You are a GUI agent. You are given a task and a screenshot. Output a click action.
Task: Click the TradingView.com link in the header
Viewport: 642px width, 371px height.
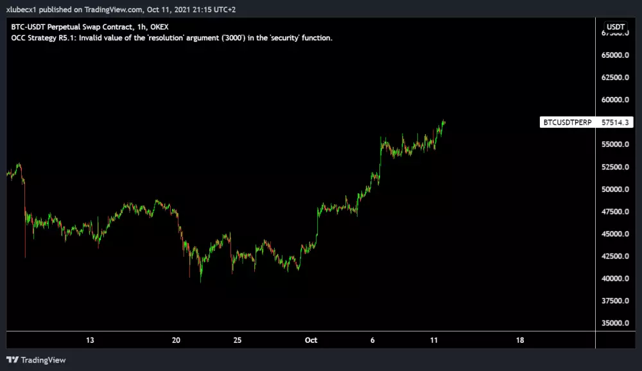tap(112, 10)
